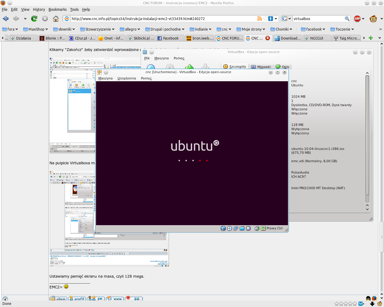Click the green Start arrow in VirtualBox toolbar
The image size is (384, 307).
[x=189, y=67]
